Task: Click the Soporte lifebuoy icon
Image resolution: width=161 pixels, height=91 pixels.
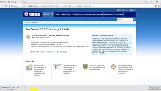Action: [113, 67]
